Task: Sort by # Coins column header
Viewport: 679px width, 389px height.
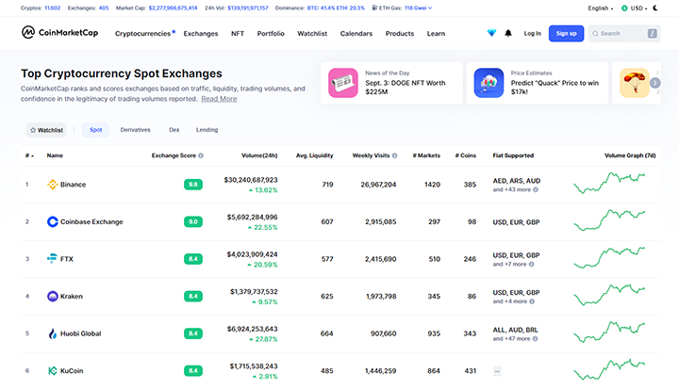Action: pyautogui.click(x=466, y=155)
